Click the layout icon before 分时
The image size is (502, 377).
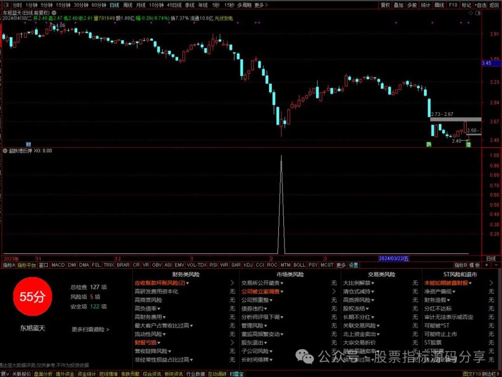pos(7,5)
